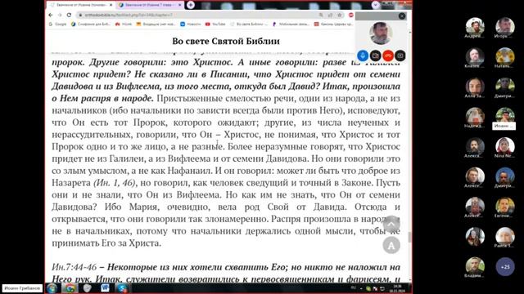524x294 pixels.
Task: Show the +25 more participants
Action: click(x=505, y=267)
